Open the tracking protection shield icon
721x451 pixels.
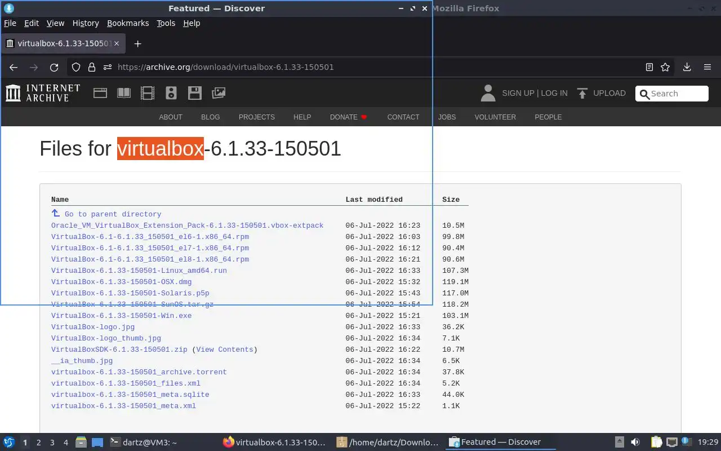pos(76,67)
